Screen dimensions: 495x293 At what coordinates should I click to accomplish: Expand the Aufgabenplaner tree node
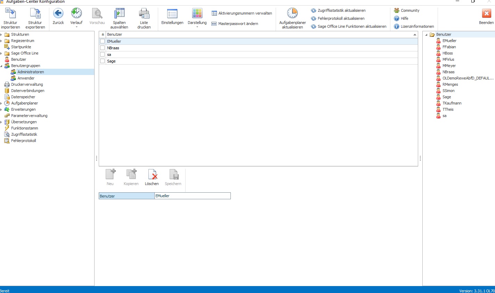(x=1, y=103)
